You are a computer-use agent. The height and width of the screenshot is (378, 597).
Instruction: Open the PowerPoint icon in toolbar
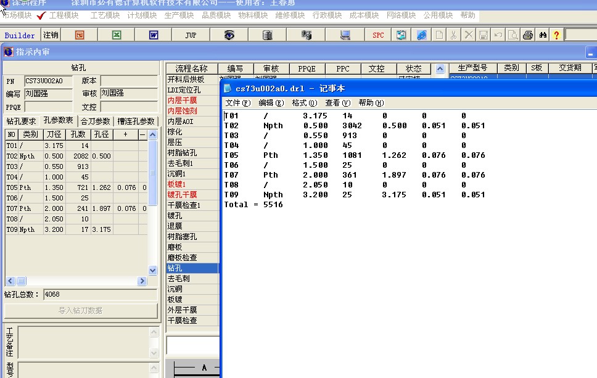79,35
